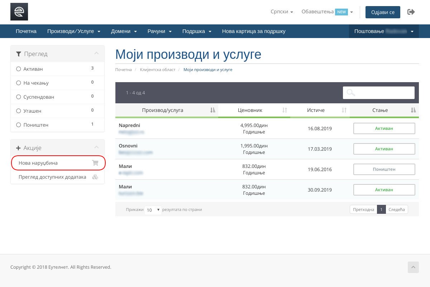
Task: Click Клијентска област breadcrumb link
Action: click(158, 70)
